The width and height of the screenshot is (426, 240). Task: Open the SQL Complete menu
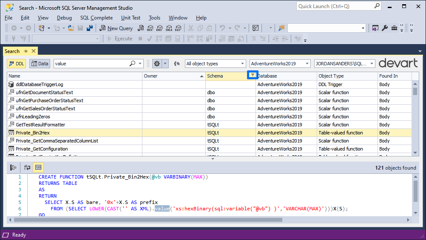(x=97, y=18)
